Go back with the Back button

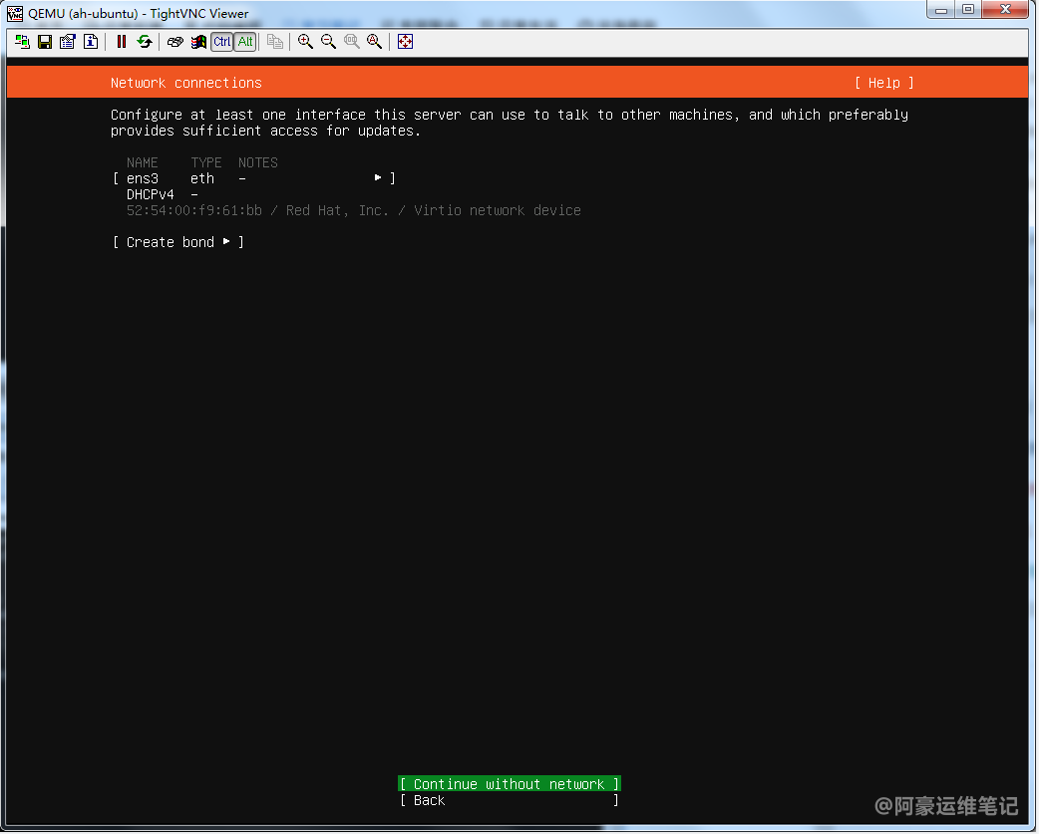[x=509, y=800]
